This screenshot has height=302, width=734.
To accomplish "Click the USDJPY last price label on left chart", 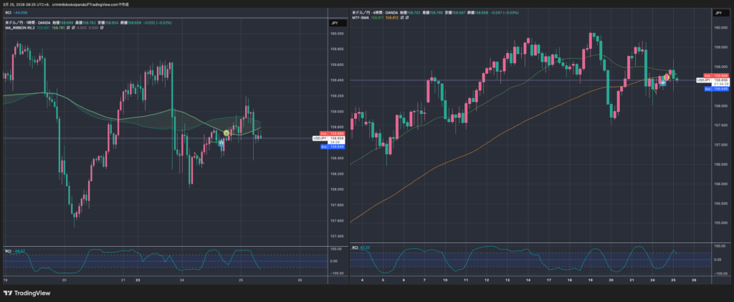I will pyautogui.click(x=320, y=138).
